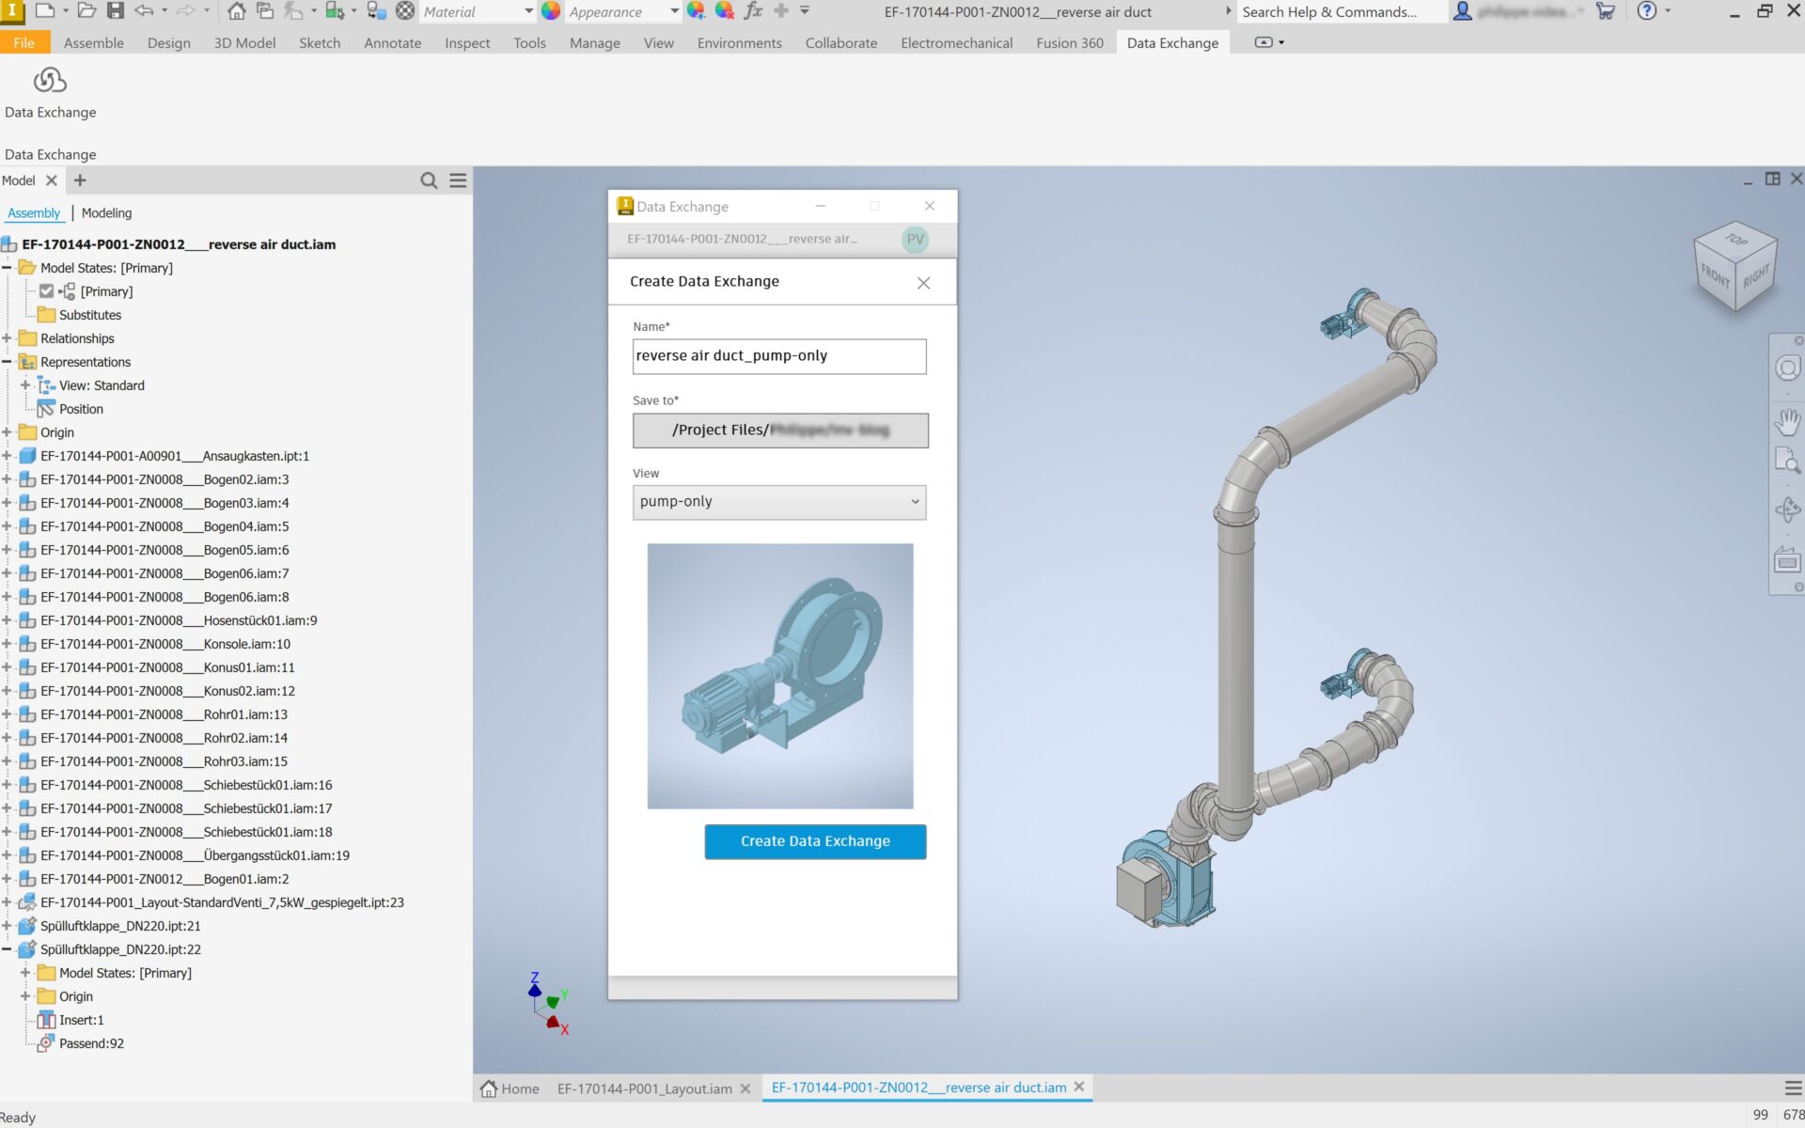The height and width of the screenshot is (1128, 1805).
Task: Switch to the 3D Model ribbon tab
Action: [244, 43]
